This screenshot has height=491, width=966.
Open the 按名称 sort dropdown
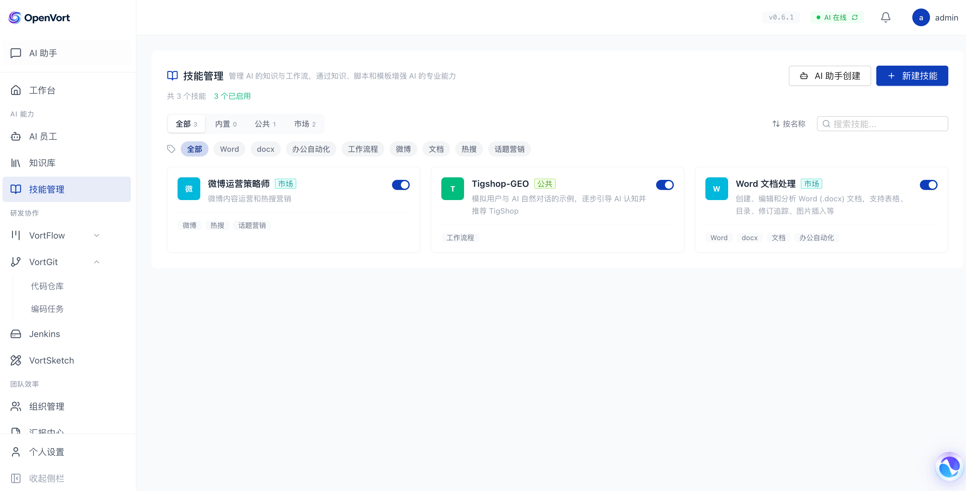point(788,124)
